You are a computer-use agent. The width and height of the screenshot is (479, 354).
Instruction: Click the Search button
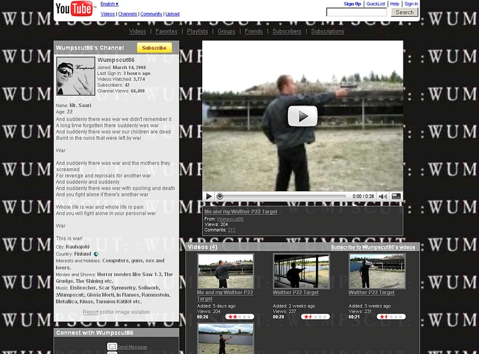pos(404,12)
